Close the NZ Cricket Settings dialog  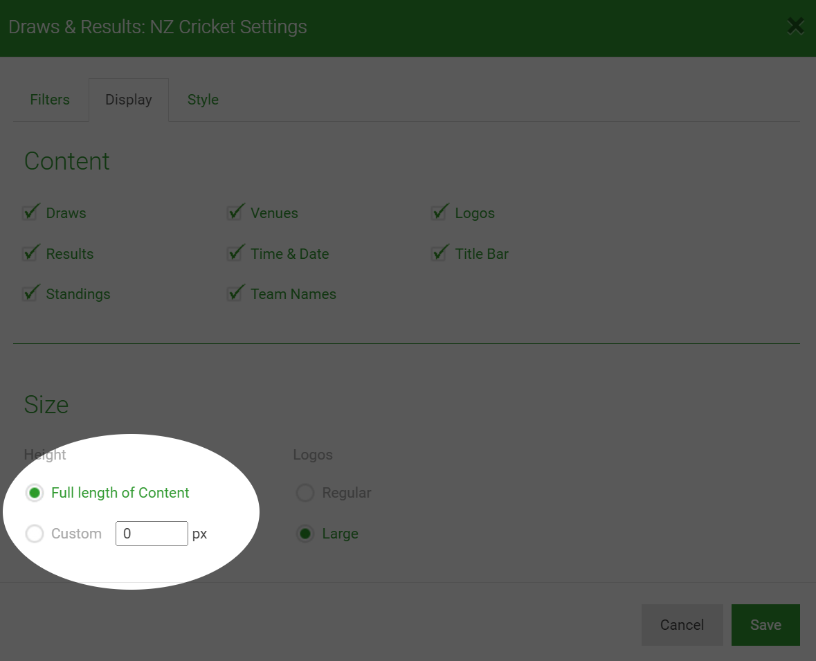click(795, 26)
